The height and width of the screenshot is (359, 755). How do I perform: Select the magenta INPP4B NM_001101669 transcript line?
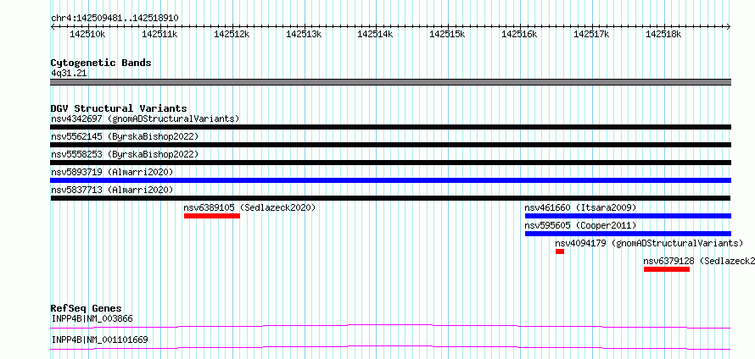coord(390,347)
